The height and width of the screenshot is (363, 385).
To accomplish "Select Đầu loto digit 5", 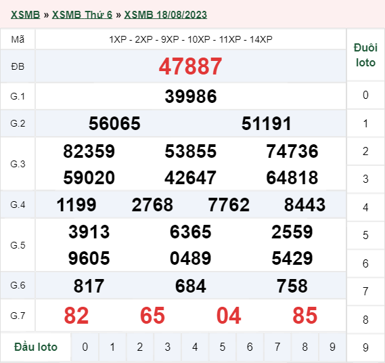I will tap(223, 347).
